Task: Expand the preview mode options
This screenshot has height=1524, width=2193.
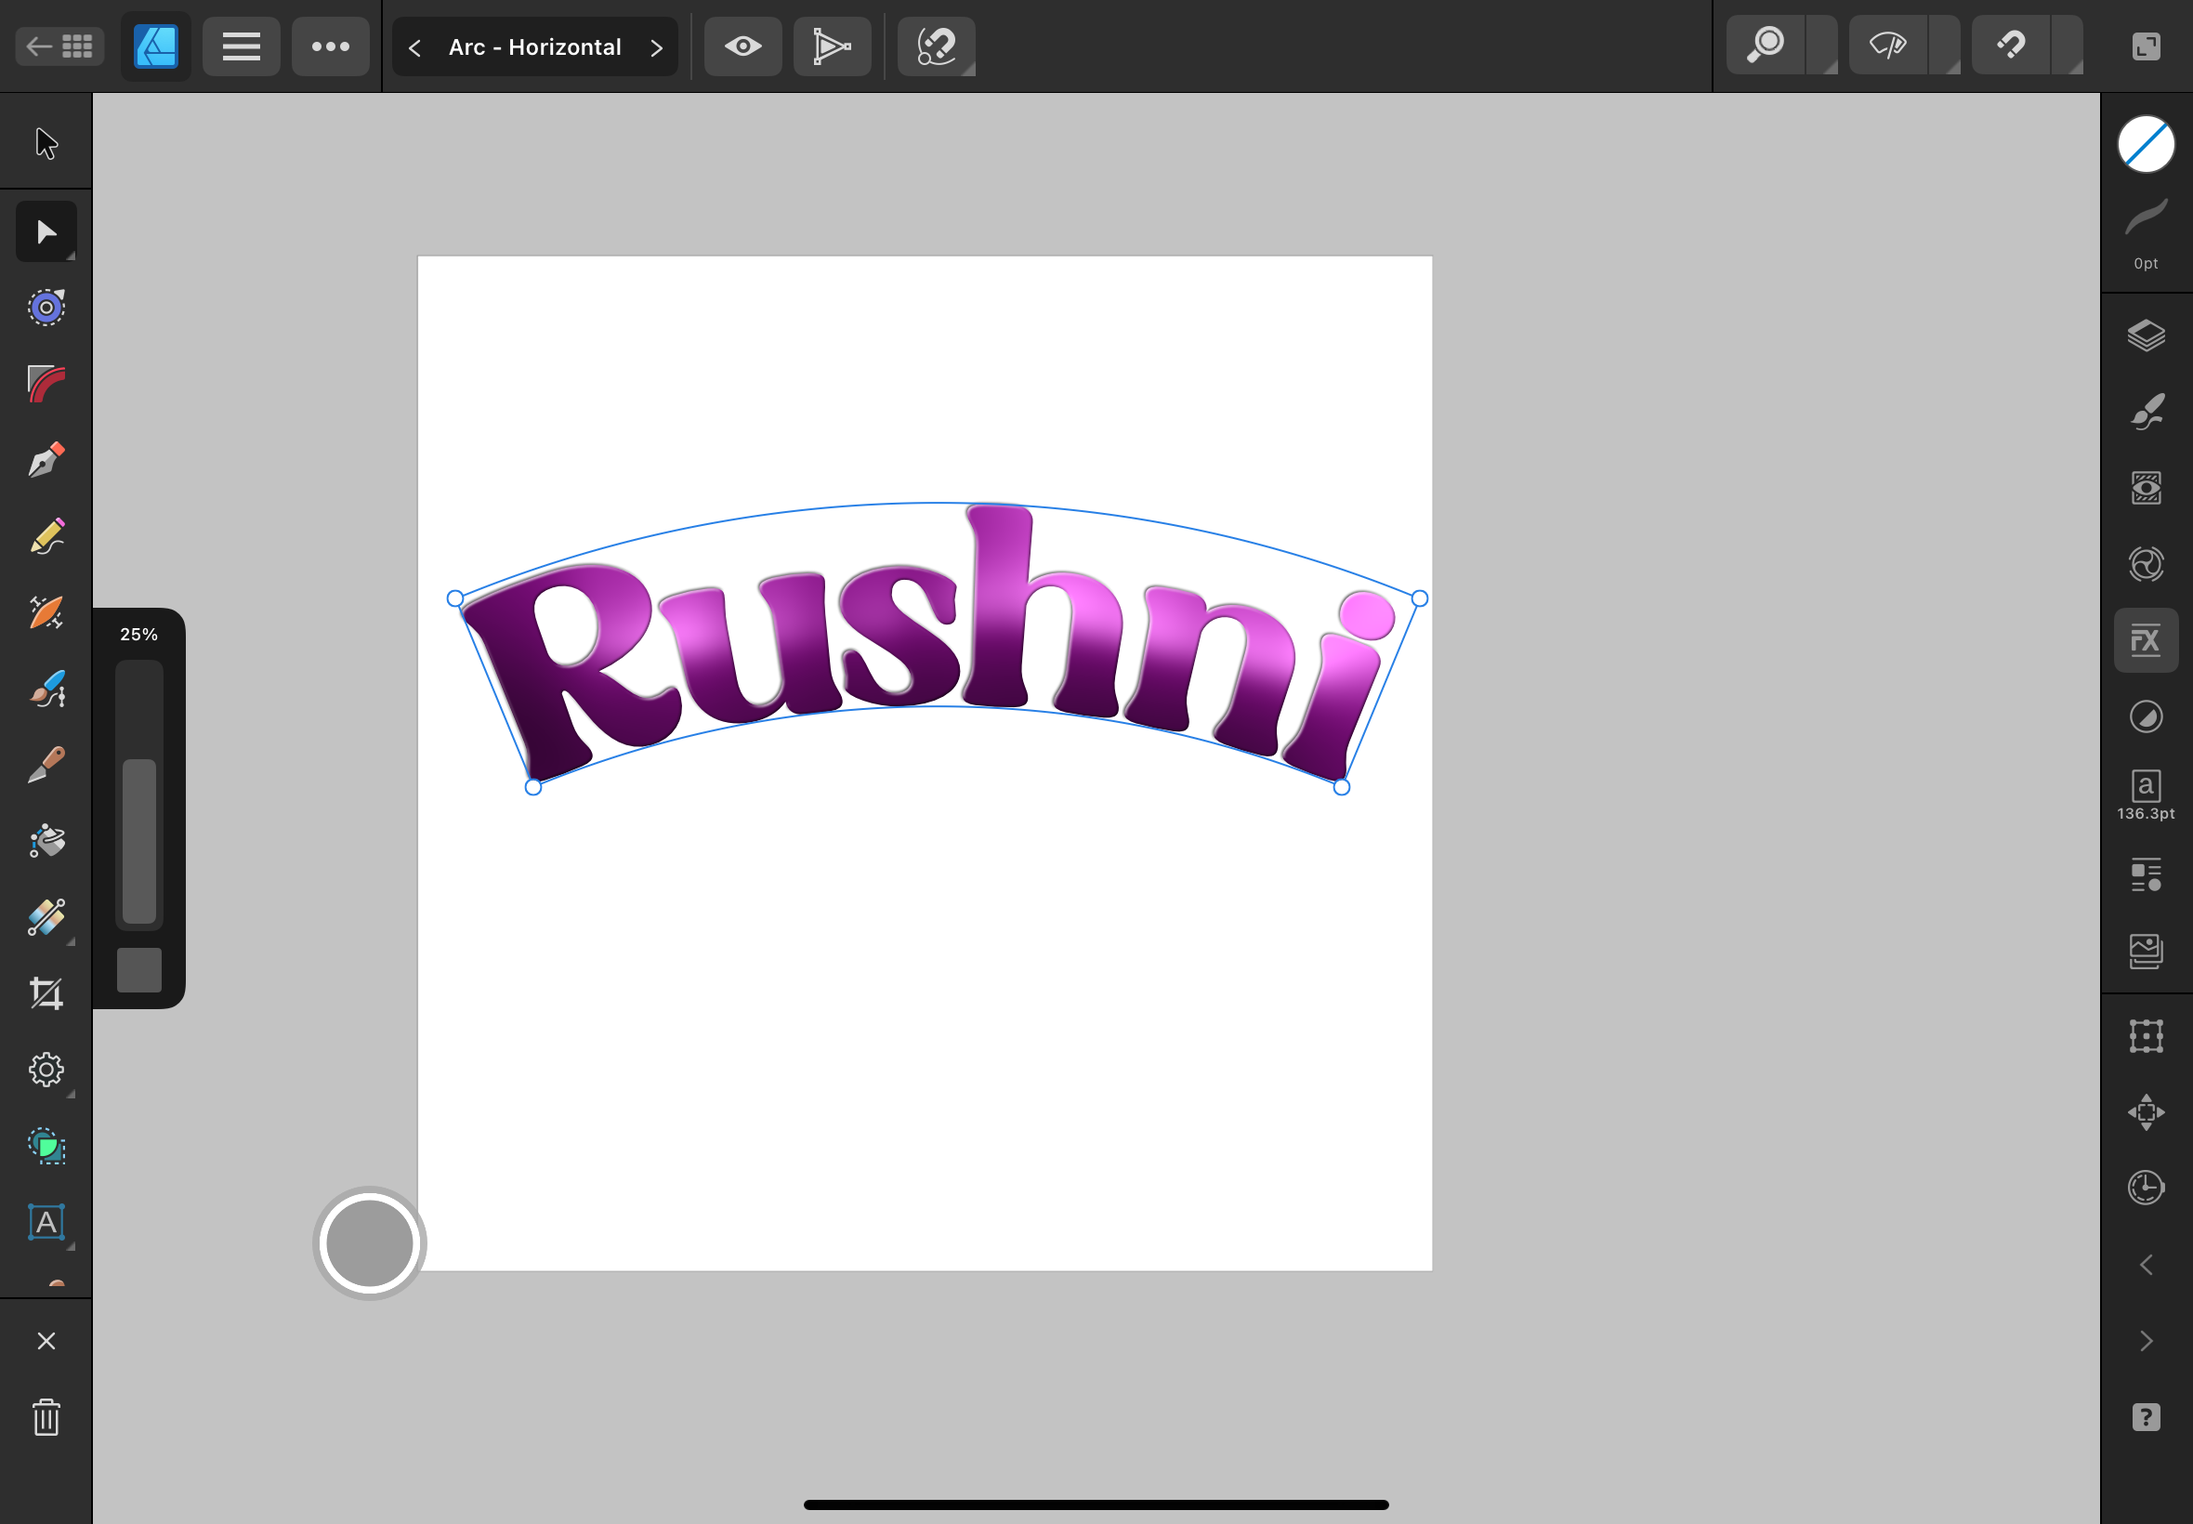Action: pos(1945,45)
